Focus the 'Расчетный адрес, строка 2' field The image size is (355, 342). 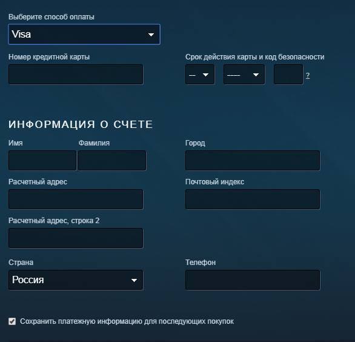point(76,238)
